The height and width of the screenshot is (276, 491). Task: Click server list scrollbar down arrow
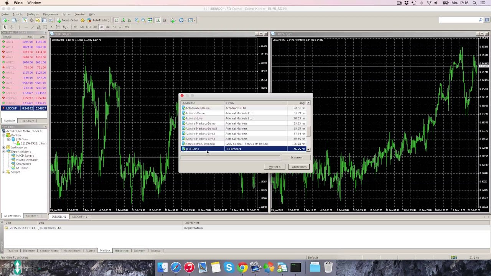[308, 149]
